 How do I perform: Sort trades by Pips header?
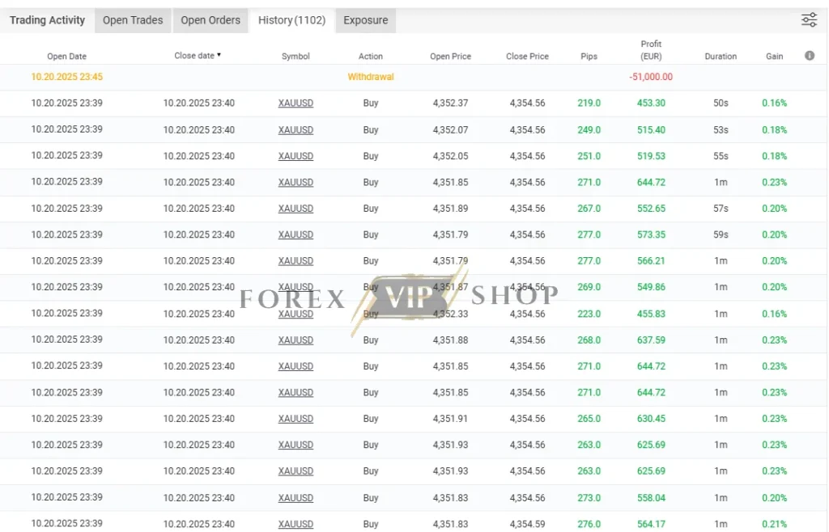click(x=589, y=56)
